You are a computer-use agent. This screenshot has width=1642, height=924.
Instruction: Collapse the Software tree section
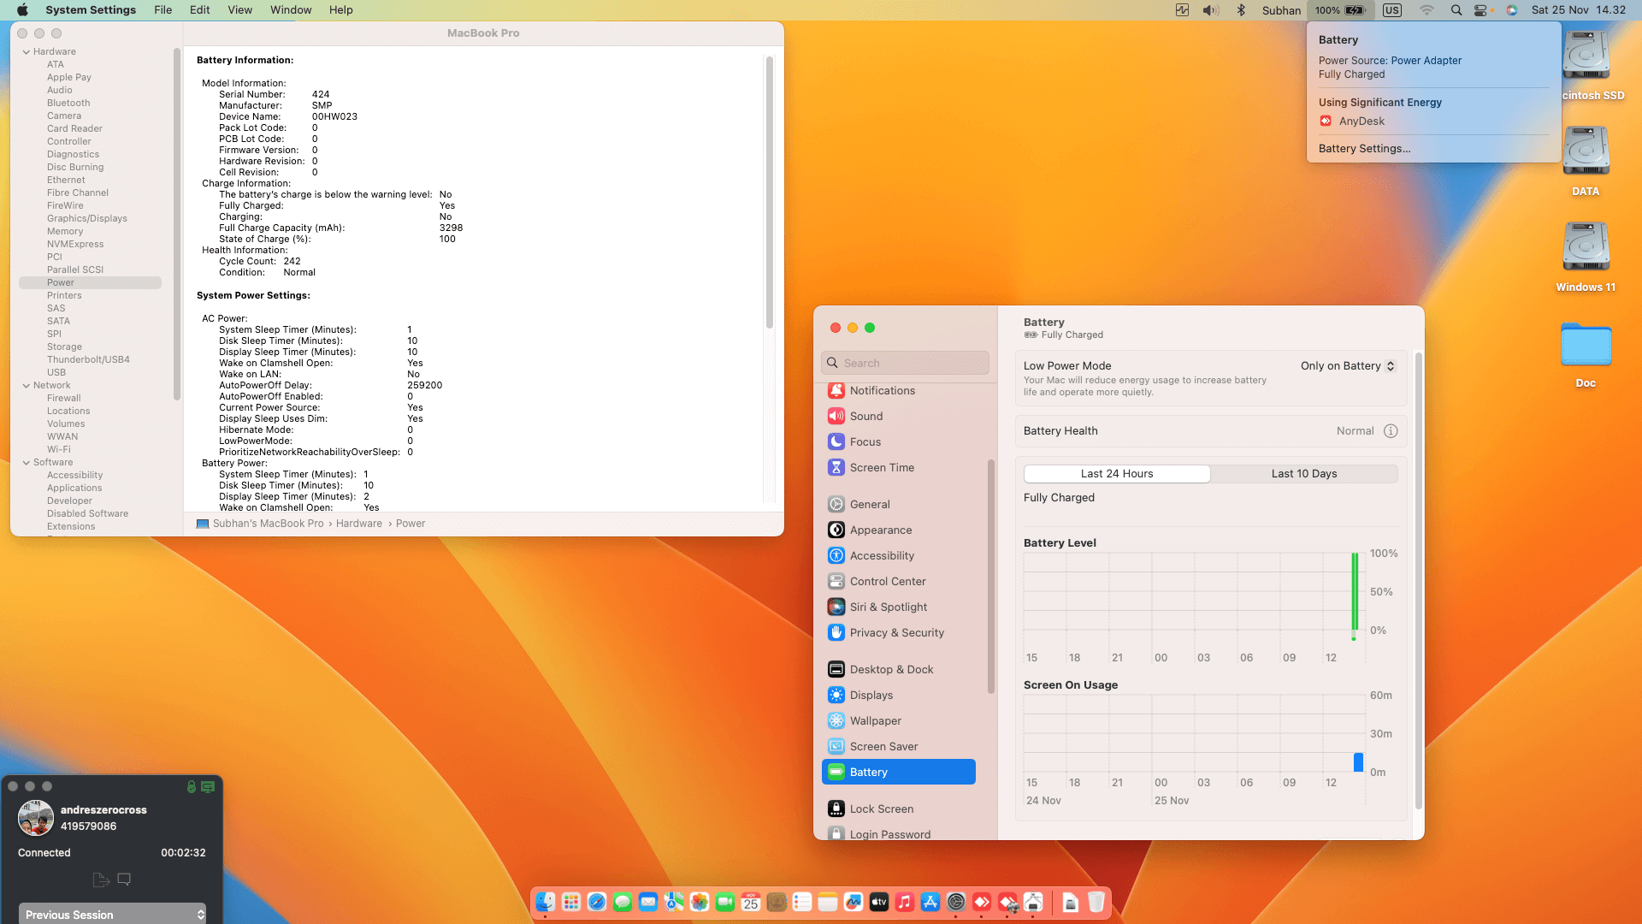pyautogui.click(x=27, y=463)
